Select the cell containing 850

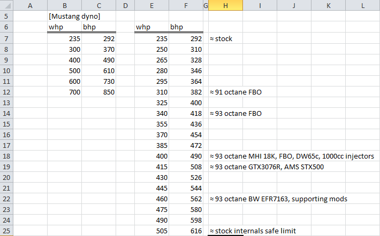click(98, 92)
